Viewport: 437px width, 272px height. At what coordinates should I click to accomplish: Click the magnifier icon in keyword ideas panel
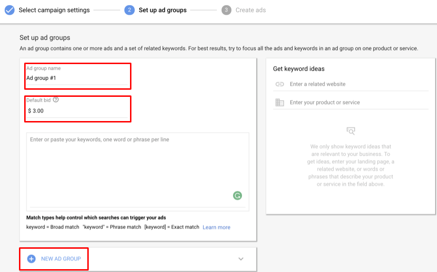(351, 131)
